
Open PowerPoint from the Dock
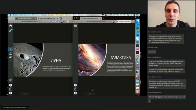click(138, 31)
